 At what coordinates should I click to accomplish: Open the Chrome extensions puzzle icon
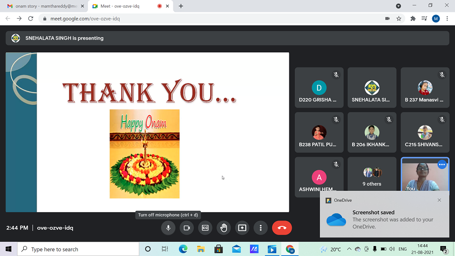[413, 19]
